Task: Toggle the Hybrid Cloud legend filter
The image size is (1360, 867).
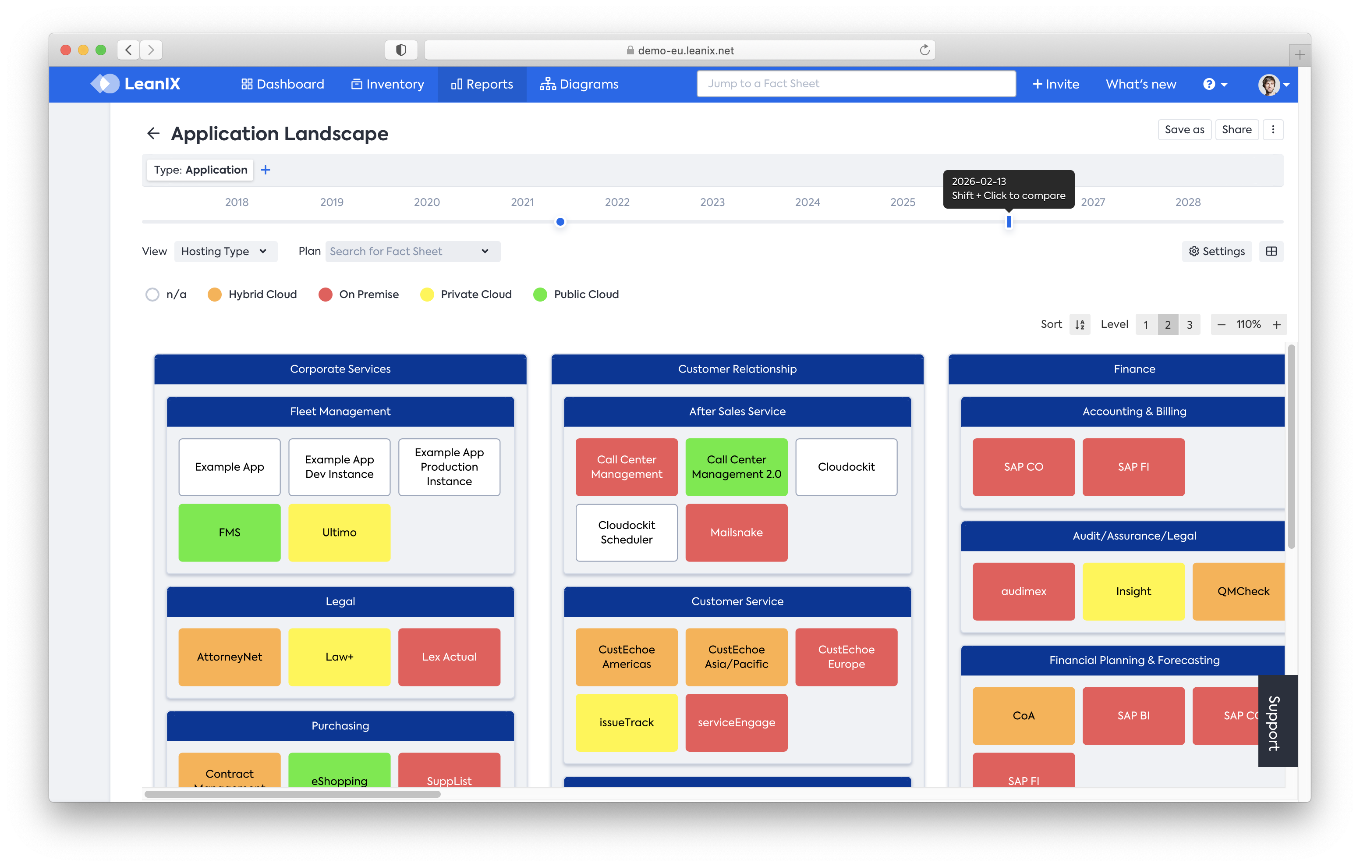Action: click(252, 294)
